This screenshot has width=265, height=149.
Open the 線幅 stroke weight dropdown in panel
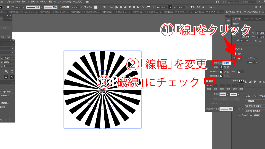233,63
